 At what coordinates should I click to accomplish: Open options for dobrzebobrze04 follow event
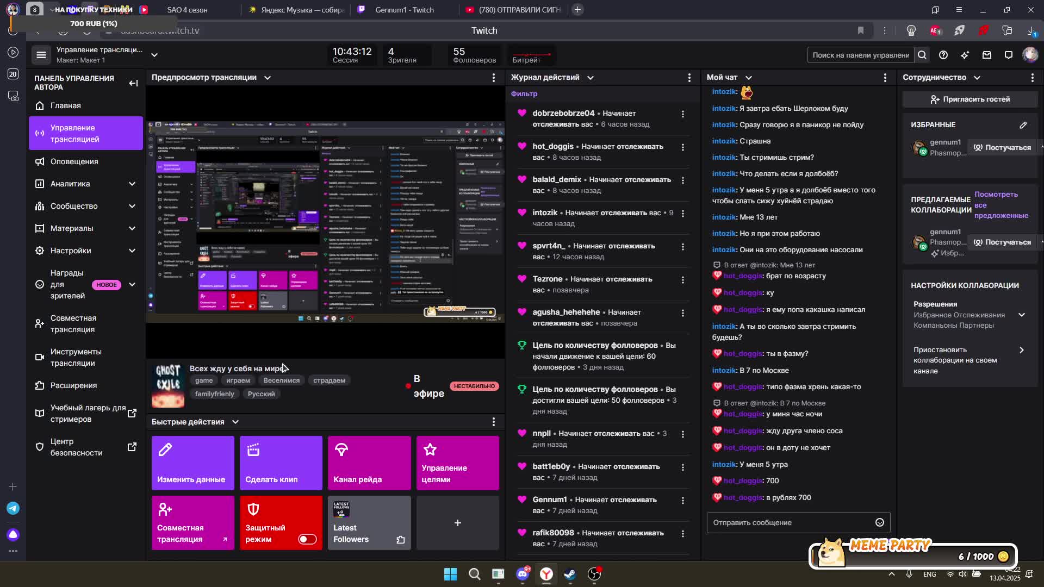point(683,114)
